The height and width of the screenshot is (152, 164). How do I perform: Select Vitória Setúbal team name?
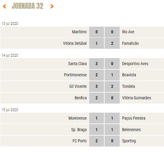75,43
